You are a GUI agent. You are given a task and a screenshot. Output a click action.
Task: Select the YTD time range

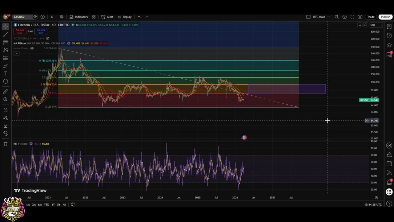tap(46, 204)
